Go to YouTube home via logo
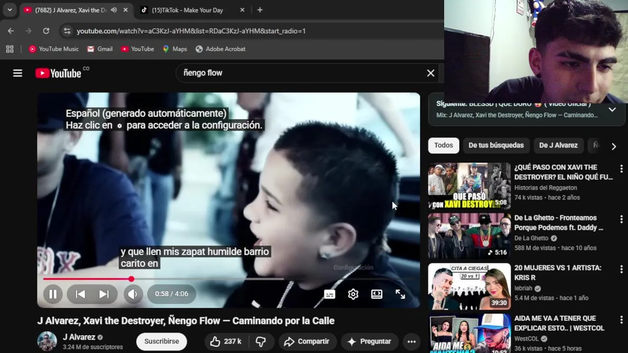Screen dimensions: 628x353 58,73
